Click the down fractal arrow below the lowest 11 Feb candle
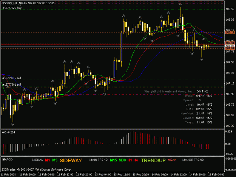The width and height of the screenshot is (236, 177). coord(12,125)
